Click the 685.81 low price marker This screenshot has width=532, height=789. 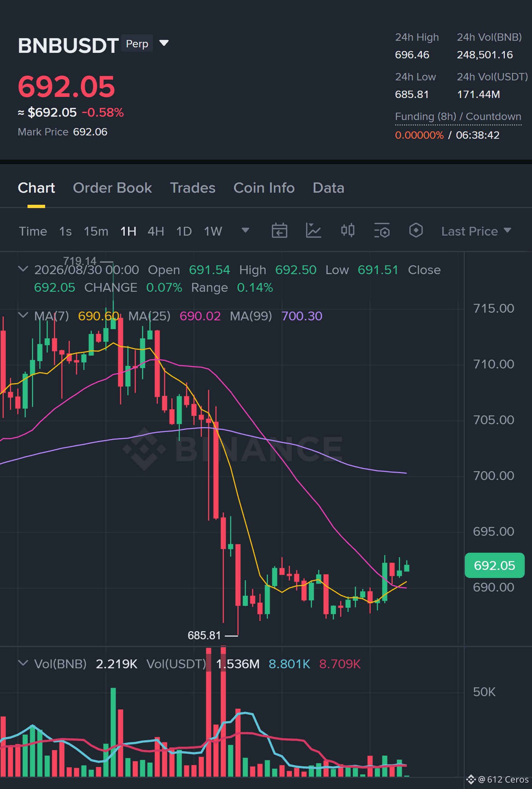[204, 635]
